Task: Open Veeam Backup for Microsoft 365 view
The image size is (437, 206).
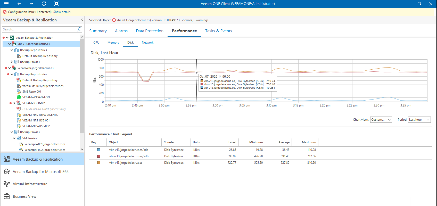Action: 40,172
